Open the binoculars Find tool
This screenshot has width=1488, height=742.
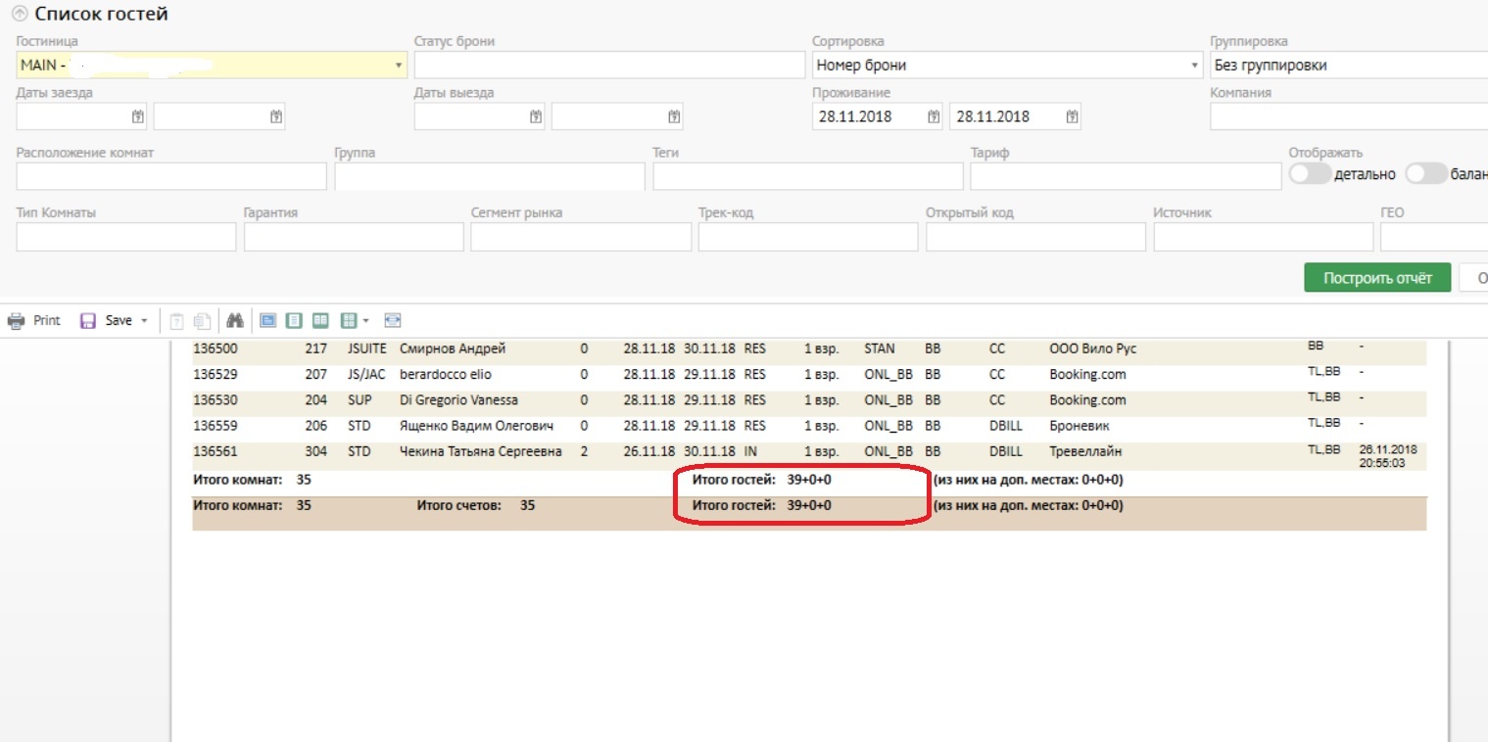pos(234,321)
